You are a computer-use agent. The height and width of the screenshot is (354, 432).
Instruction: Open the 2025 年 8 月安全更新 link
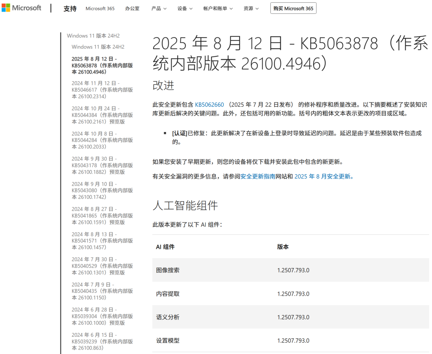click(x=324, y=176)
